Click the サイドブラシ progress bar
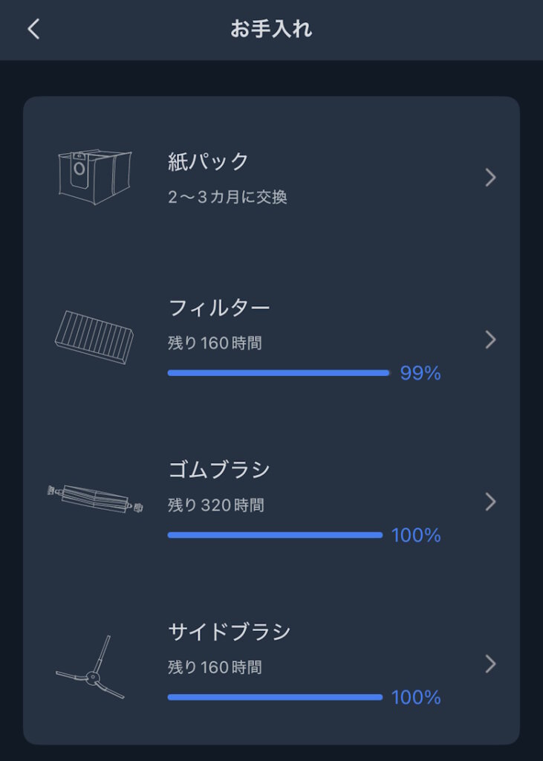Screen dimensions: 543x761 click(x=275, y=697)
